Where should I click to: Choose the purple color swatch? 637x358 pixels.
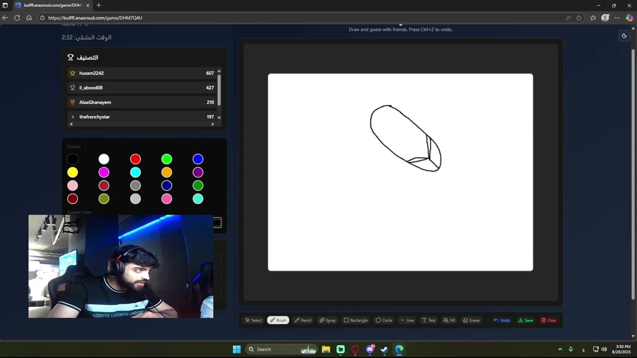point(198,173)
